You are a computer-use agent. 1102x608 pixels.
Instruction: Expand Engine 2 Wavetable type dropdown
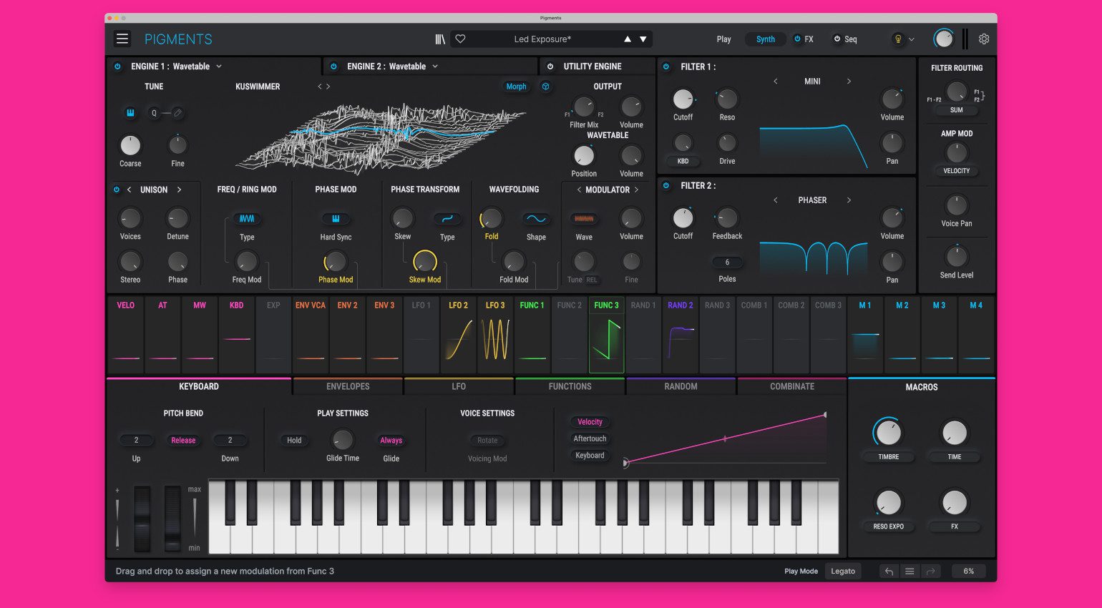coord(435,67)
